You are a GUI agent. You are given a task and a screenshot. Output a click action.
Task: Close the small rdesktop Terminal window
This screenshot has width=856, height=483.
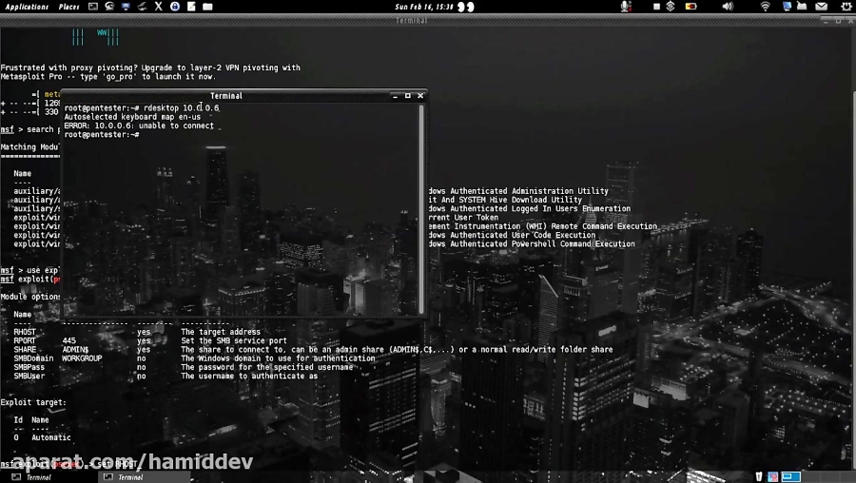click(420, 95)
